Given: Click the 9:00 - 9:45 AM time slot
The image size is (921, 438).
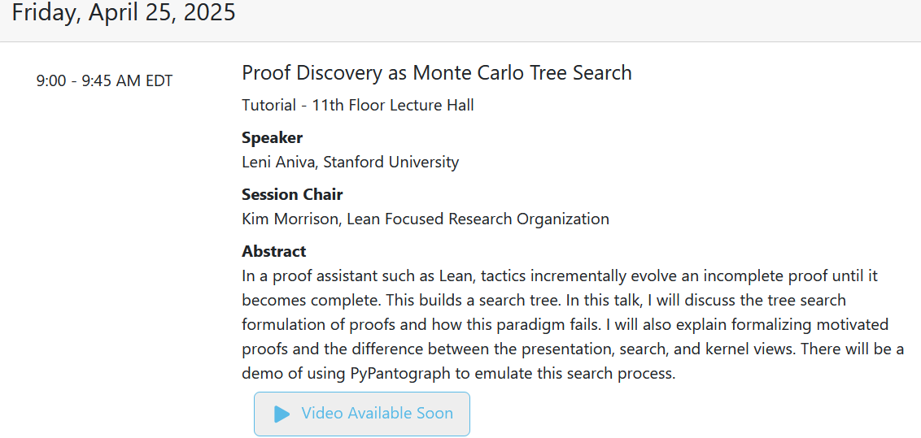Looking at the screenshot, I should [105, 81].
